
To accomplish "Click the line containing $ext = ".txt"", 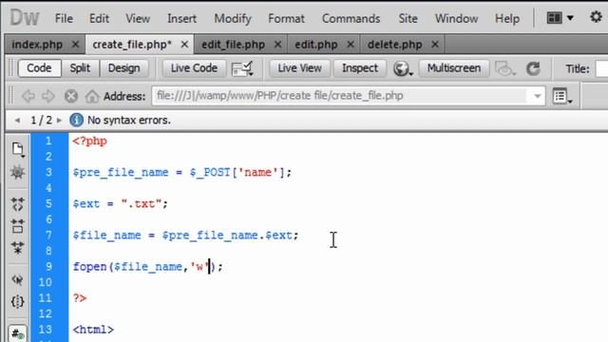I will (121, 204).
